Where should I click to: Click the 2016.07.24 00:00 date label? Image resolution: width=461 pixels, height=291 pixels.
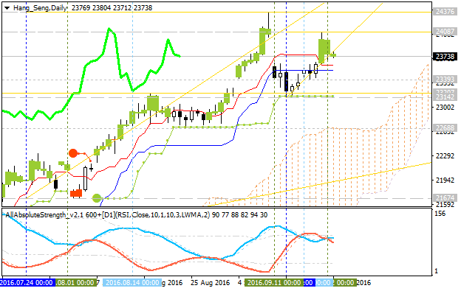coord(27,283)
